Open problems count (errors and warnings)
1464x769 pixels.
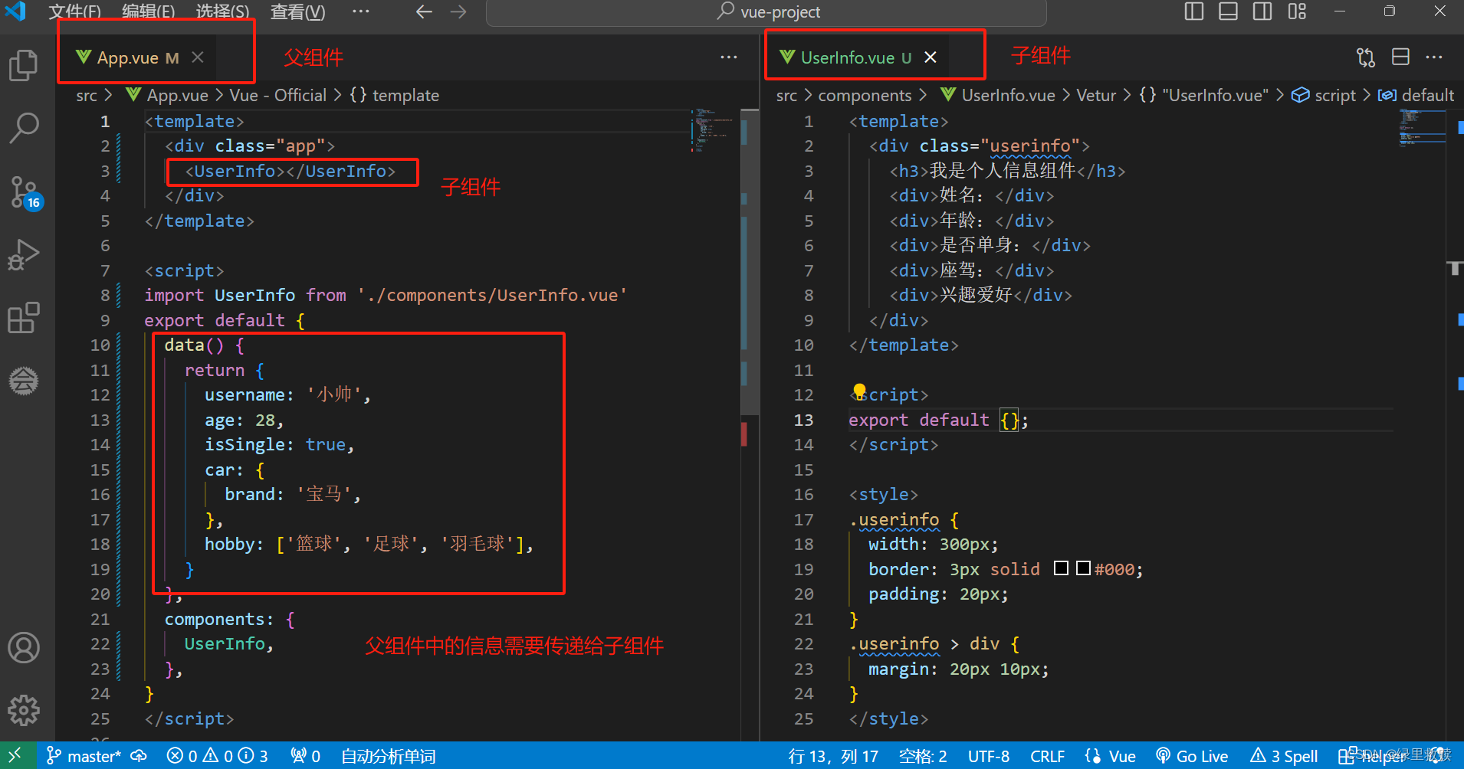click(217, 756)
